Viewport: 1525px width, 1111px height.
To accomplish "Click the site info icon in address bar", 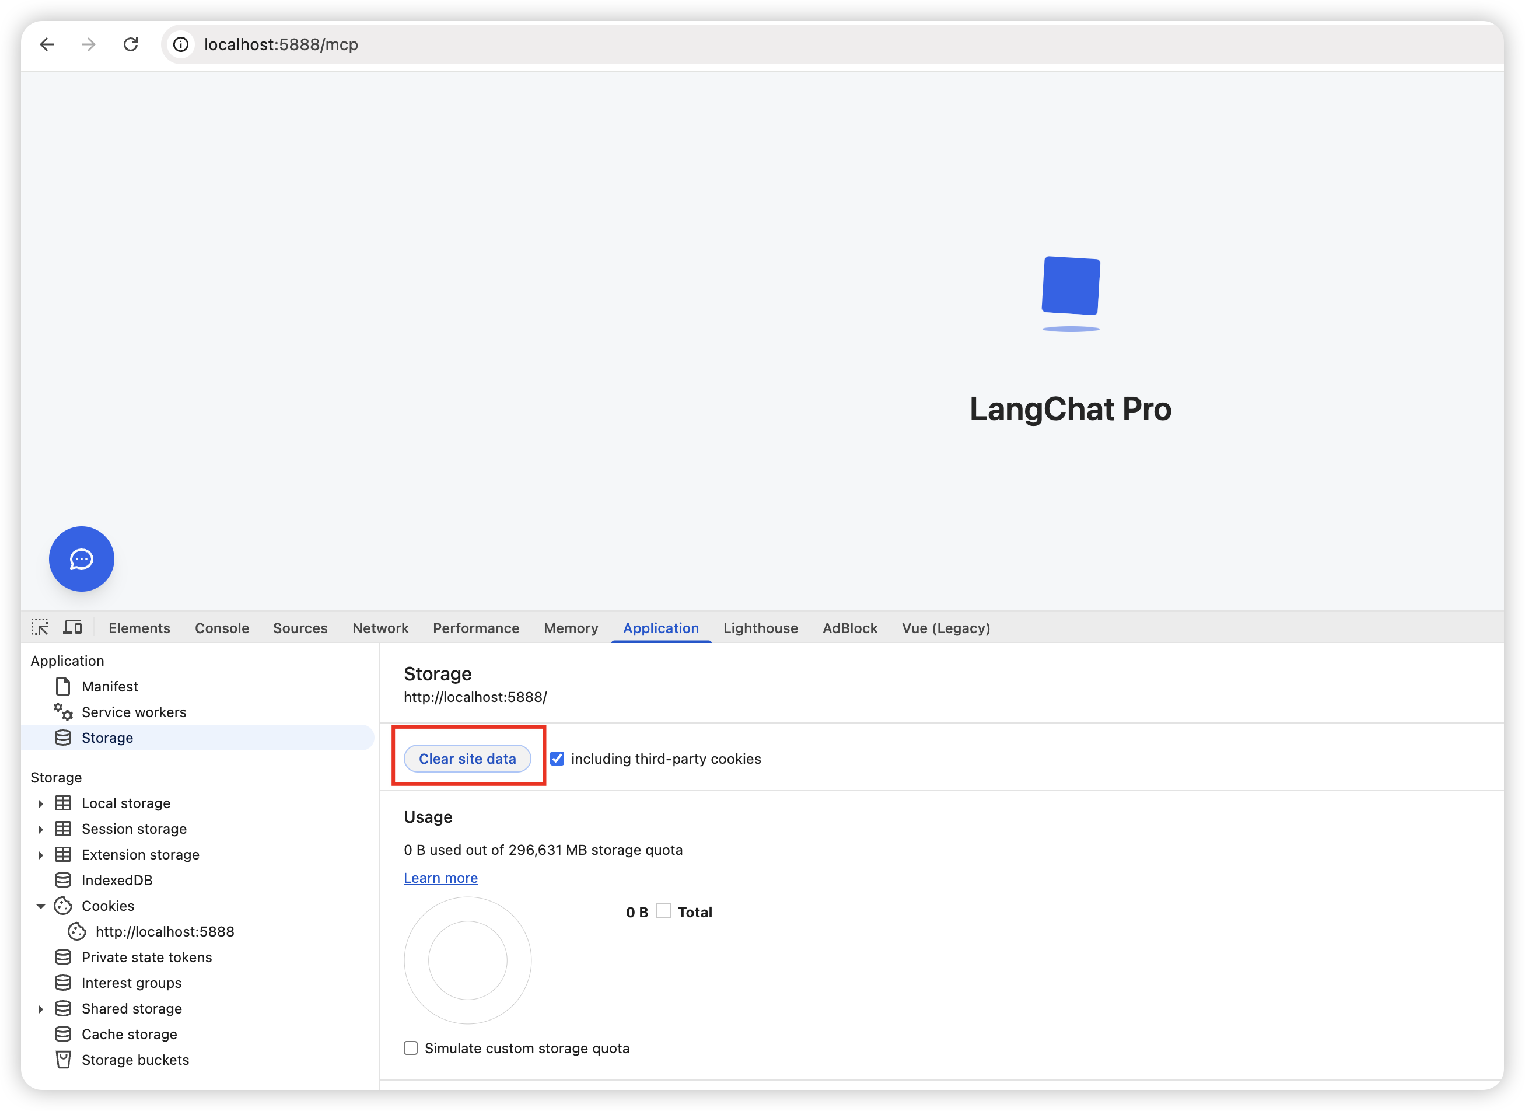I will [181, 44].
